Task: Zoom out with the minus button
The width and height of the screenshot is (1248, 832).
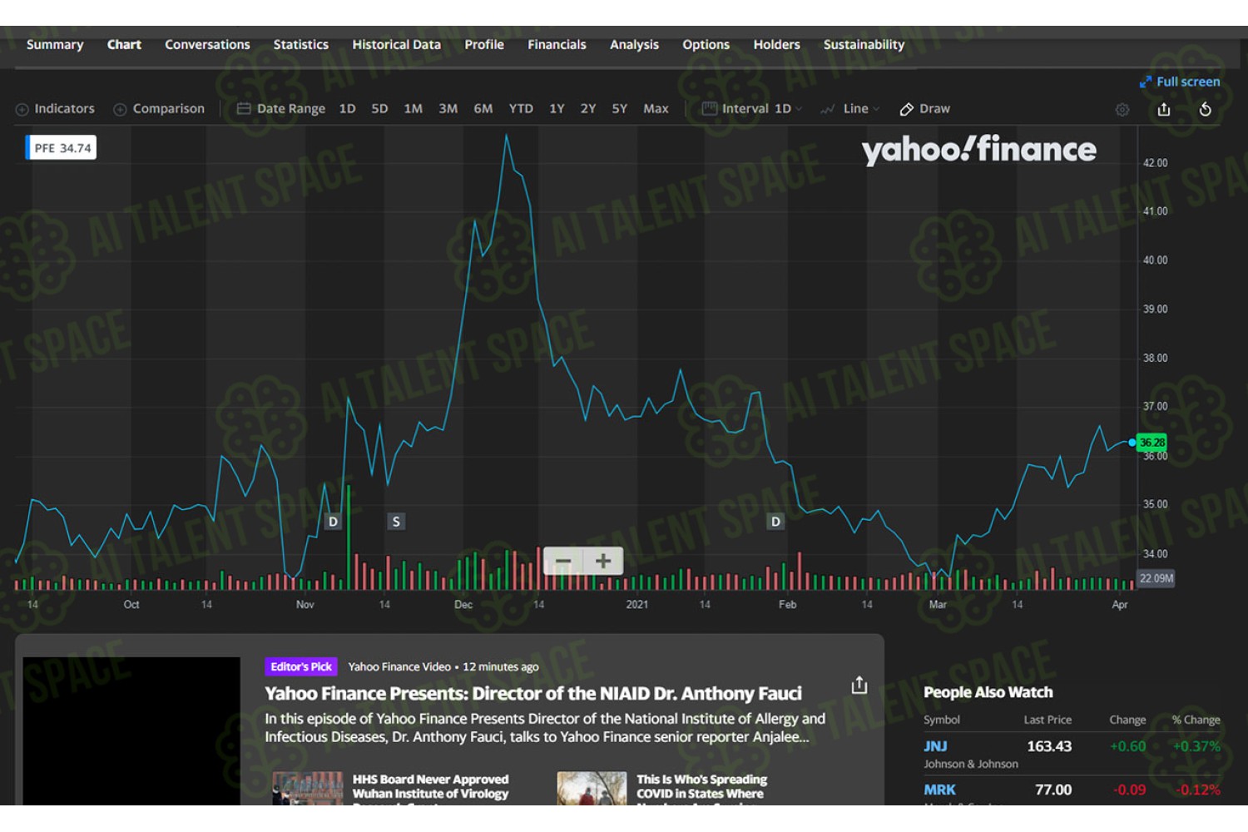Action: pyautogui.click(x=563, y=562)
